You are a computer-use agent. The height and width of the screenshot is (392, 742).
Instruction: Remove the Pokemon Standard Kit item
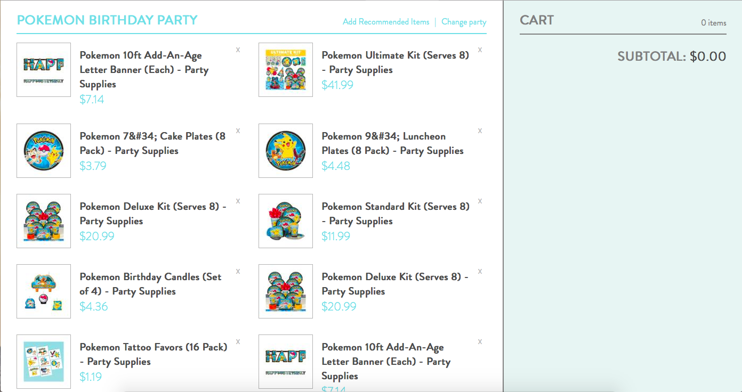[480, 201]
